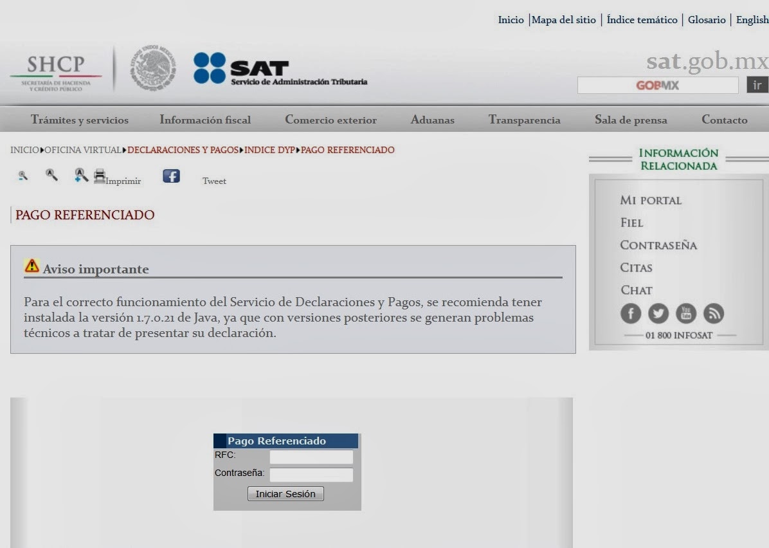Click DECLARACIONES Y PAGOS breadcrumb
769x548 pixels.
tap(183, 150)
